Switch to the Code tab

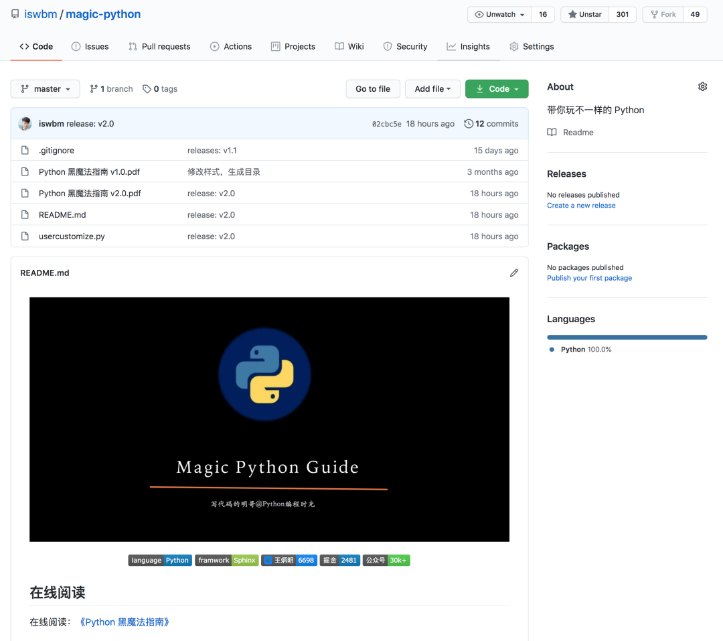(x=36, y=47)
